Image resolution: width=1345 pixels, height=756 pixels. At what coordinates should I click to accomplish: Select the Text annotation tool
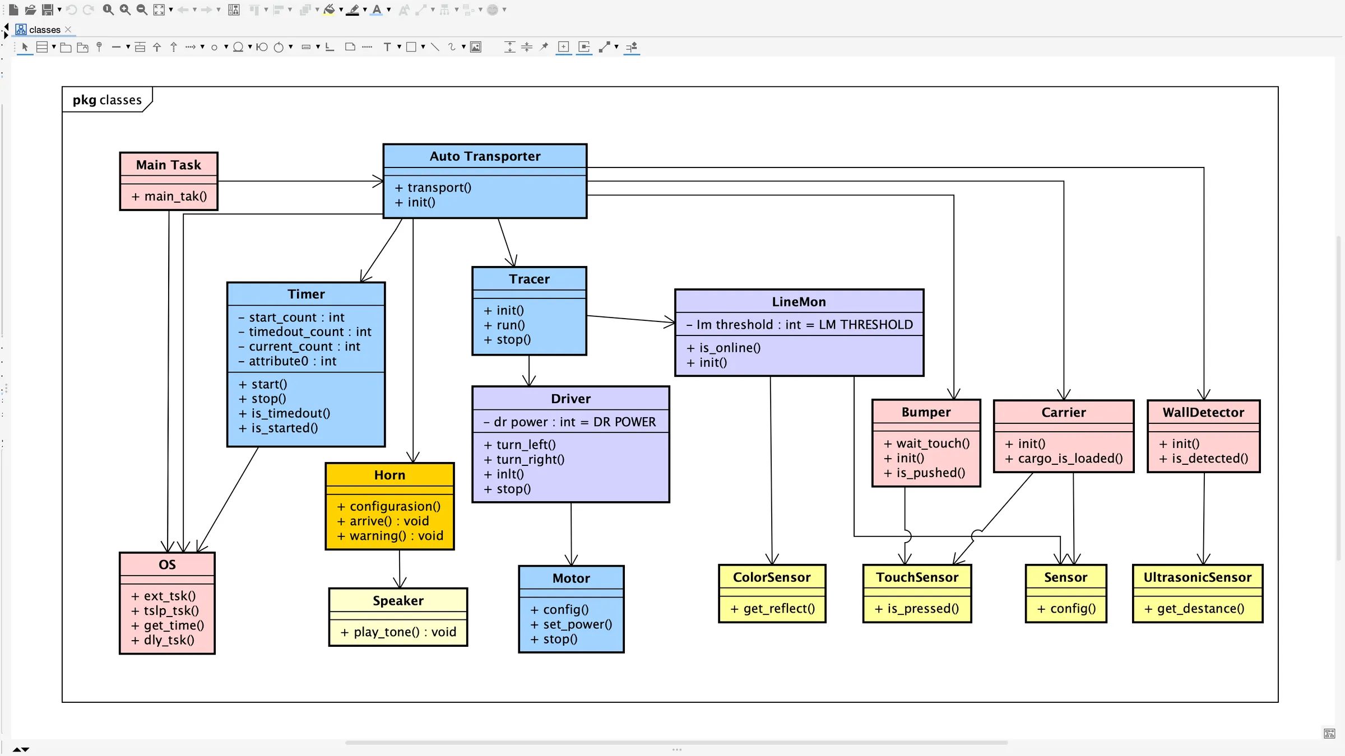pos(388,48)
